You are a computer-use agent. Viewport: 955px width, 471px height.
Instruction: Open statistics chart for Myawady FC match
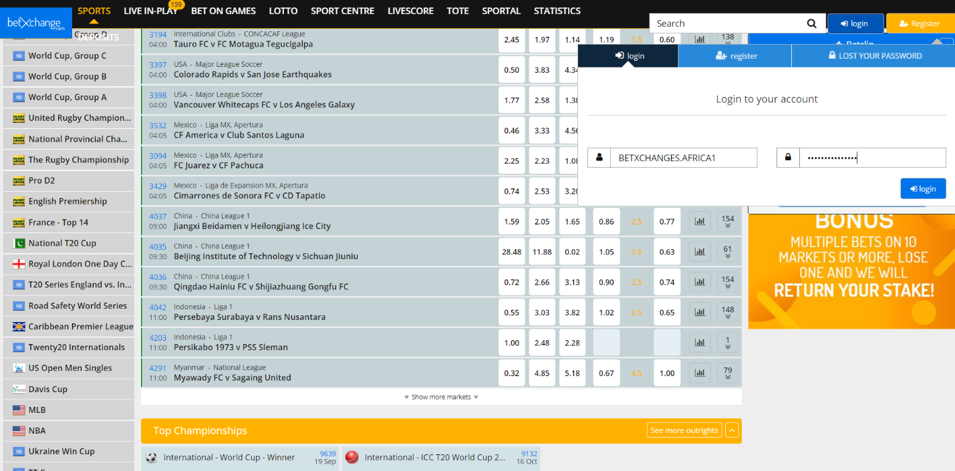(699, 373)
